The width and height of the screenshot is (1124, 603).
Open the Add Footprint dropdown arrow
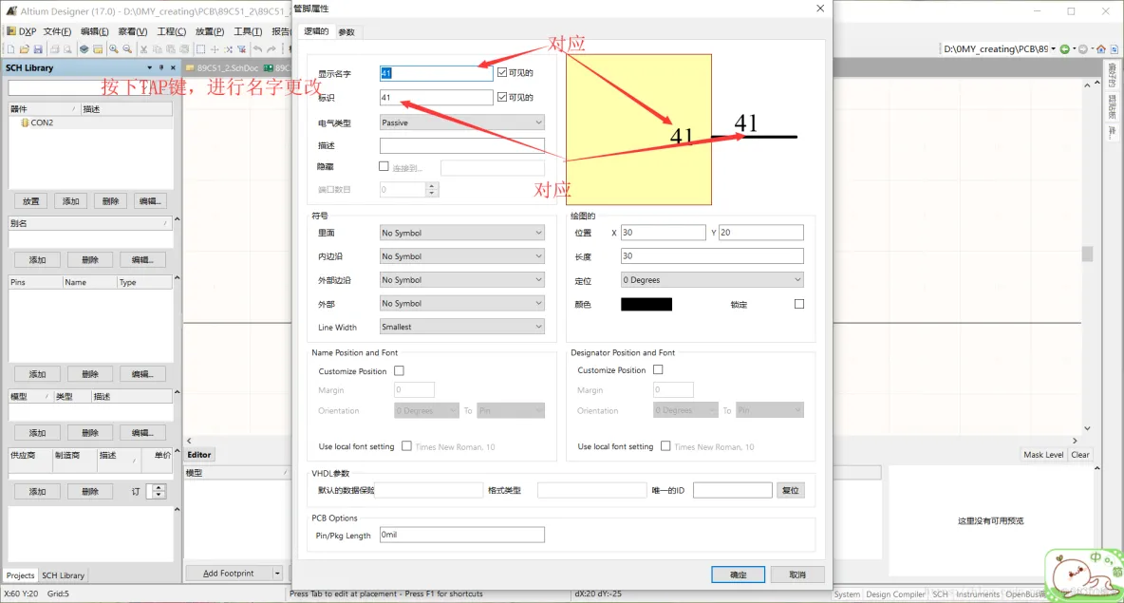[277, 574]
